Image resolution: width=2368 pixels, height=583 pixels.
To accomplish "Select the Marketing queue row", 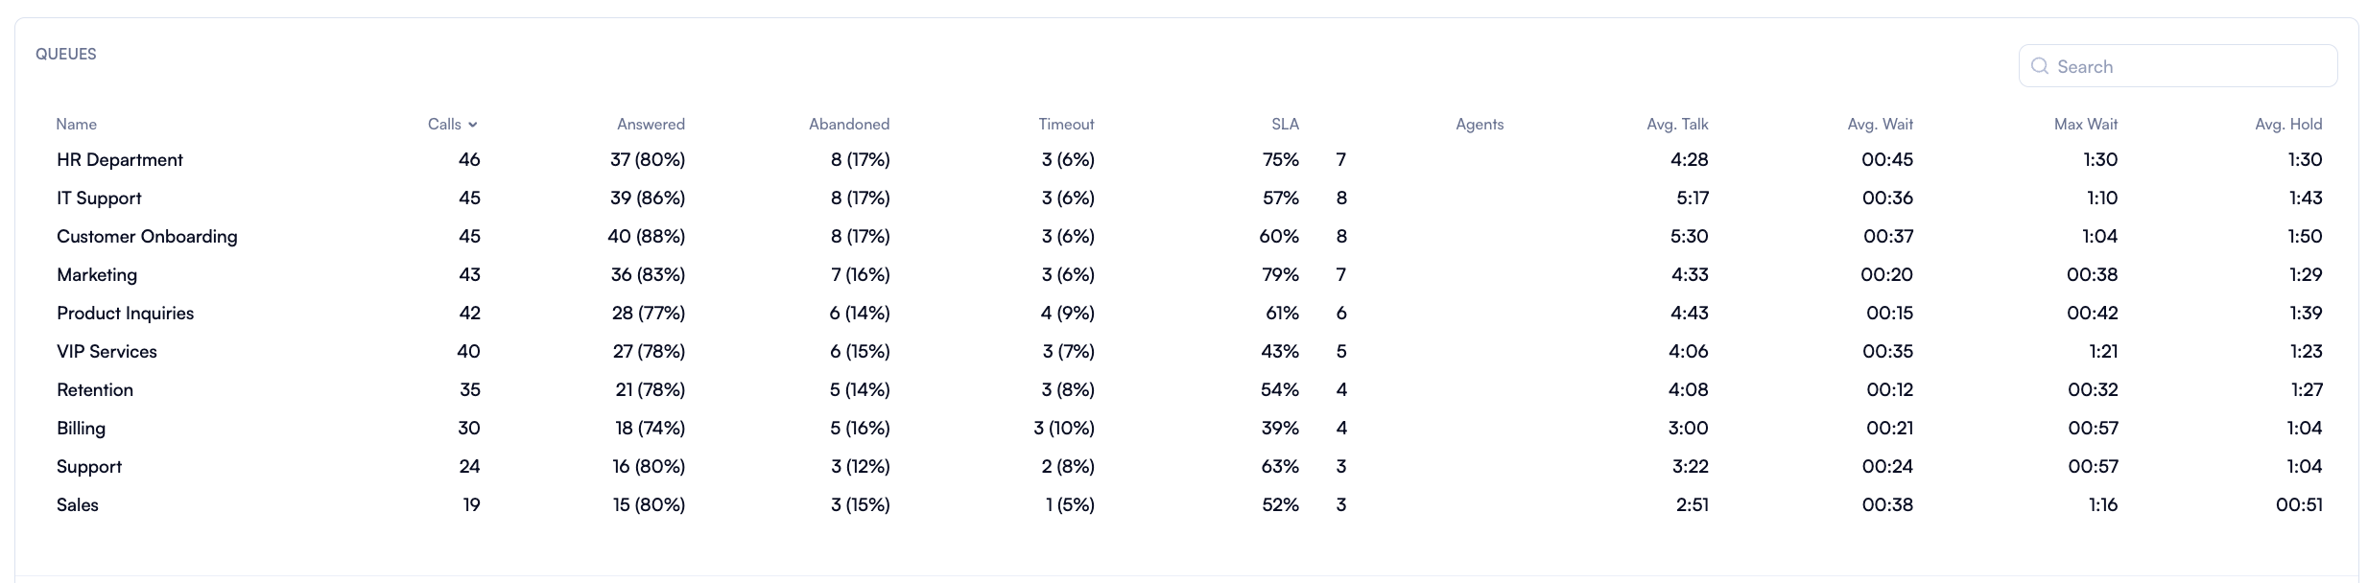I will tap(97, 275).
